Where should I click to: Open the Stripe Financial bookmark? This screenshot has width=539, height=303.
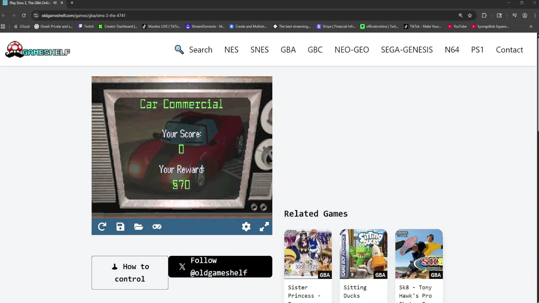click(336, 27)
